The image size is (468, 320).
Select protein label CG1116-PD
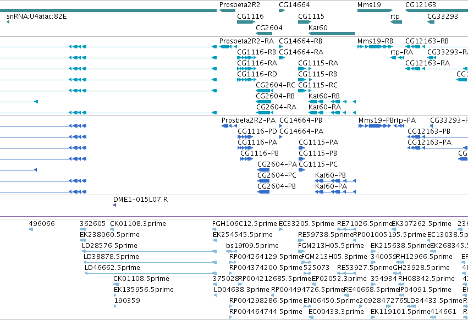[x=257, y=131]
